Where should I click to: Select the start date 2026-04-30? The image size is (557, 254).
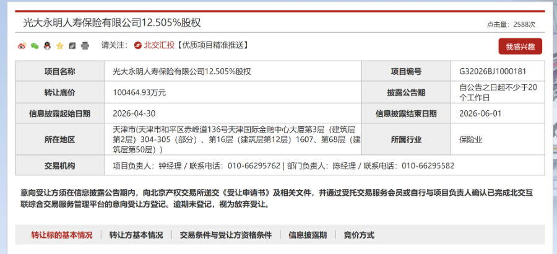click(134, 113)
